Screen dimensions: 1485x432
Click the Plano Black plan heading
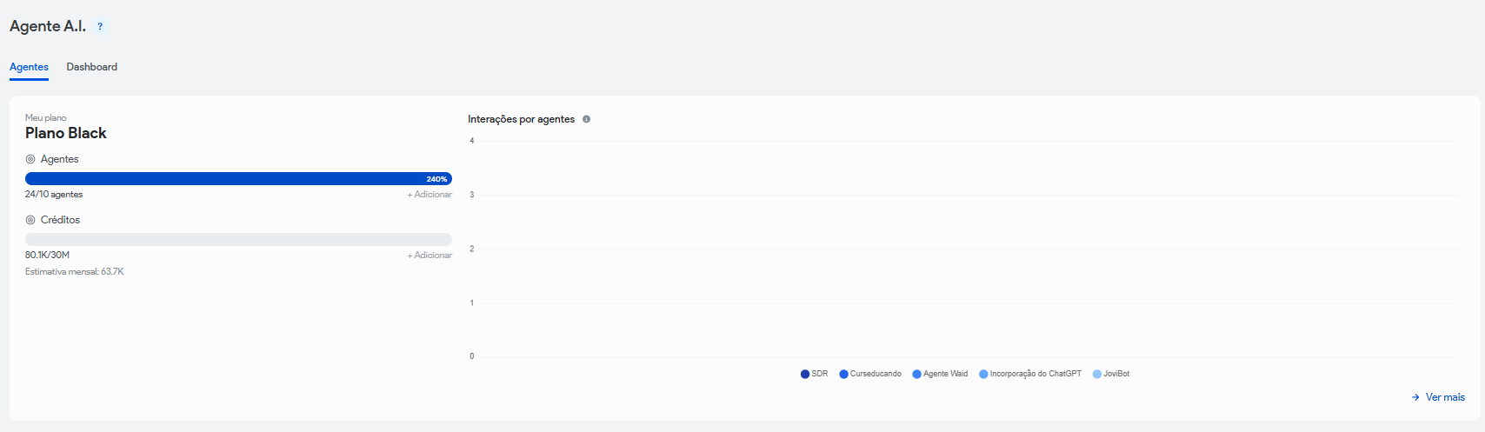tap(66, 133)
